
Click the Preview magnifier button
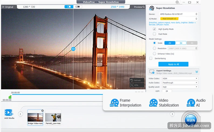point(139,7)
